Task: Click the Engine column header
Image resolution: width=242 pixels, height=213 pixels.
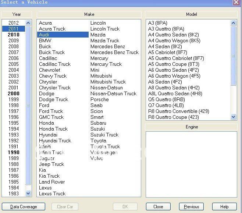Action: click(x=191, y=127)
